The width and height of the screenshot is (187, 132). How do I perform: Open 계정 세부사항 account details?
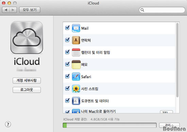[x=27, y=80]
